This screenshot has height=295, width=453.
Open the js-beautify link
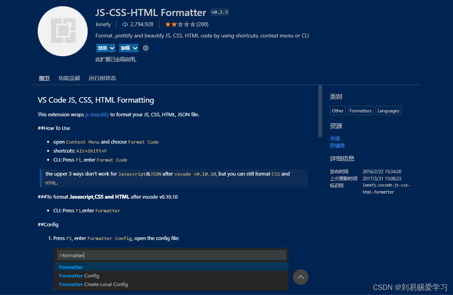(97, 115)
